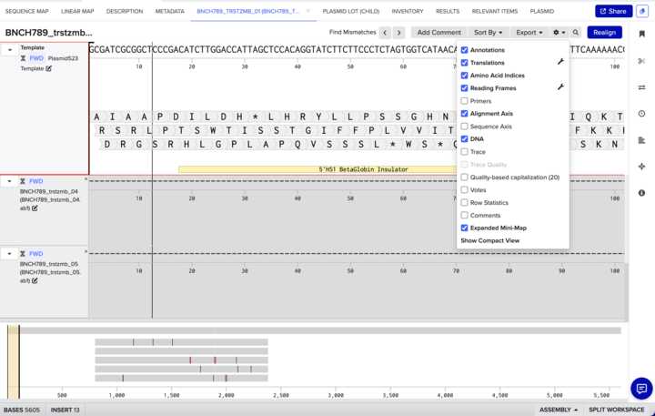The height and width of the screenshot is (416, 655).
Task: Toggle the Reading Frames checkbox
Action: tap(464, 88)
